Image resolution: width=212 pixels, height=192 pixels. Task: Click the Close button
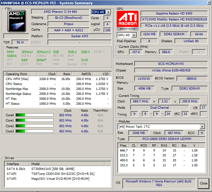pyautogui.click(x=203, y=183)
